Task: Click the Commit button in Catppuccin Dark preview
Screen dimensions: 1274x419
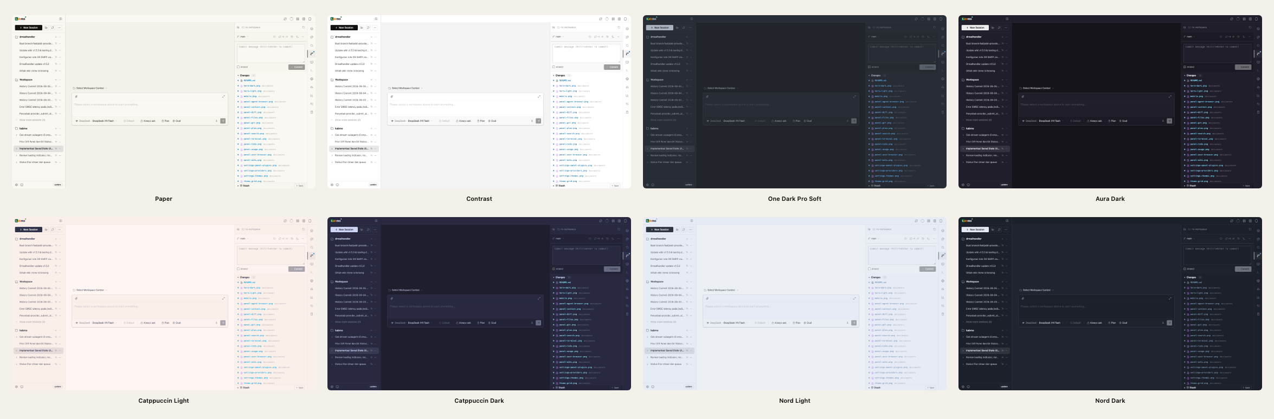Action: 612,269
